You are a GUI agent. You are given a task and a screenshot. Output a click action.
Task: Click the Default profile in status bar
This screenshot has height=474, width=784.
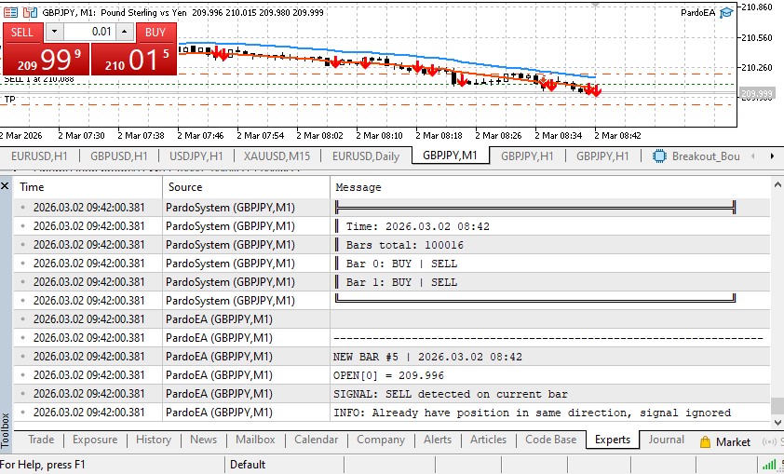click(247, 465)
